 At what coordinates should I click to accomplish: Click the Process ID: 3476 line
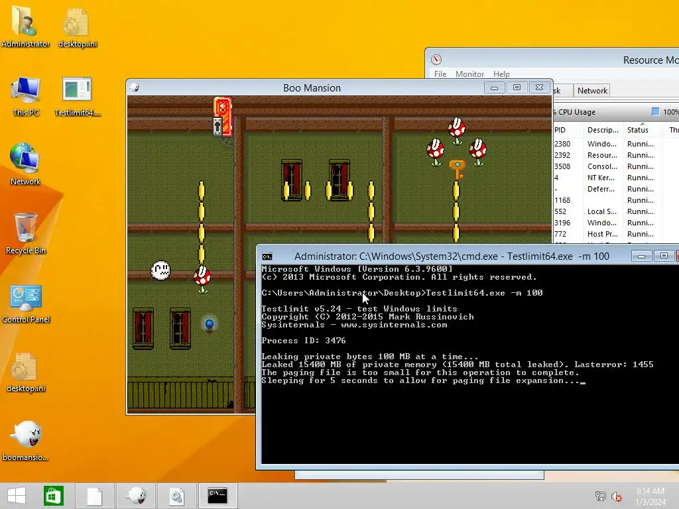click(304, 341)
